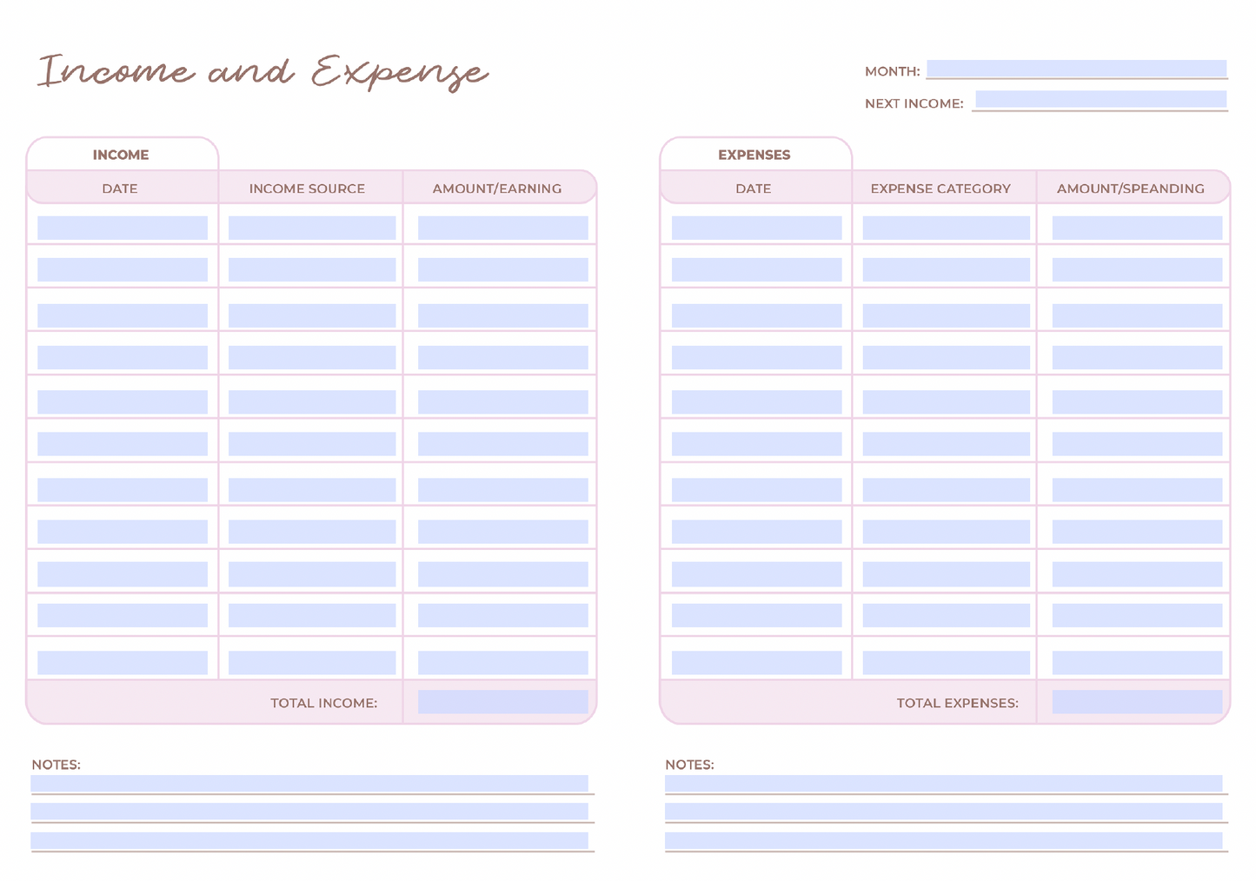
Task: Select ninth-row Amount/Earning field
Action: pyautogui.click(x=503, y=574)
